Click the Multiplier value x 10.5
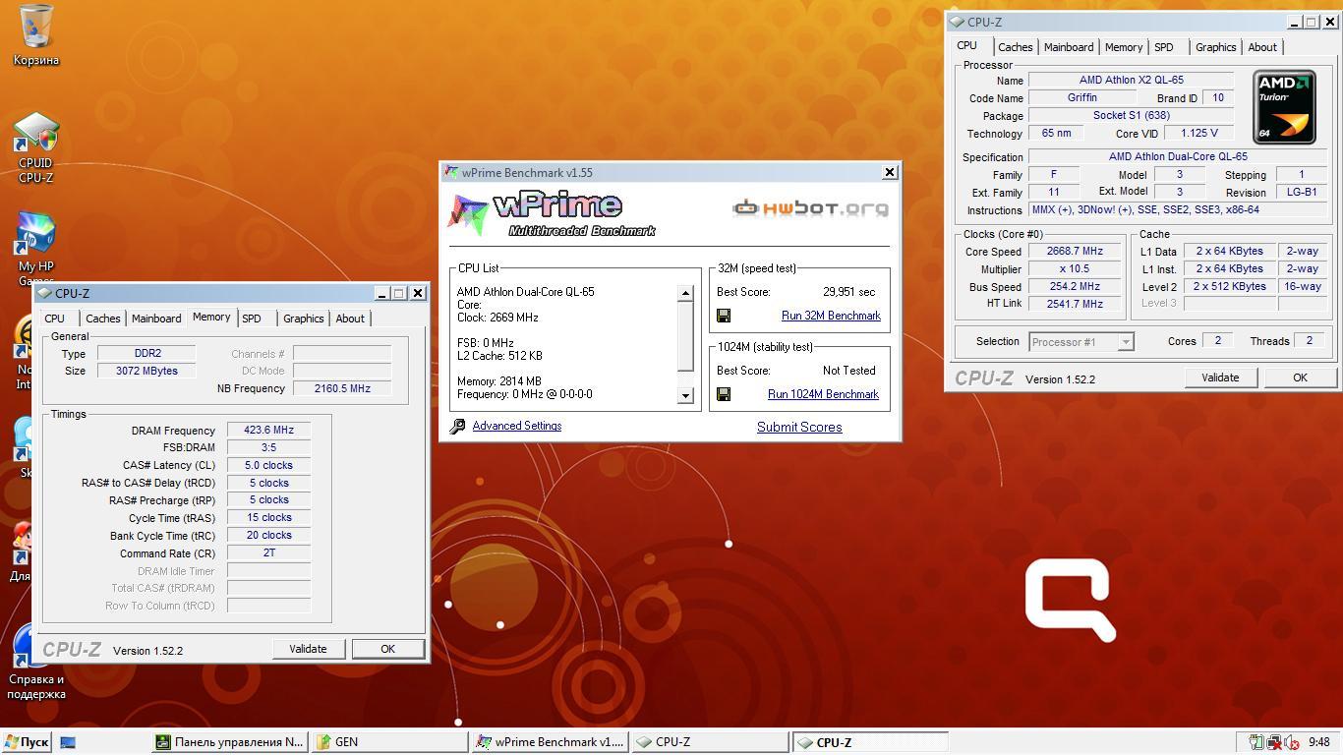The image size is (1343, 755). [x=1075, y=268]
